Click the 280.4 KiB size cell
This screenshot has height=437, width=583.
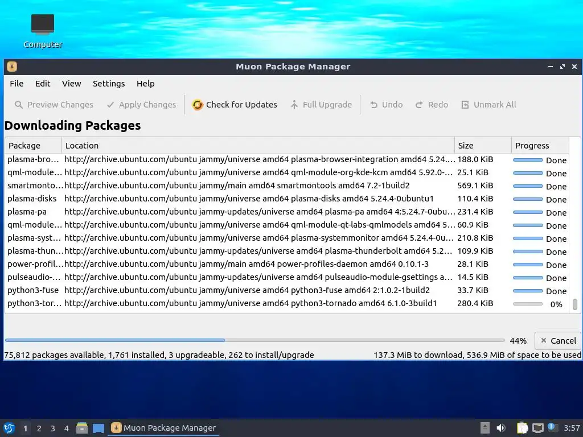(x=475, y=303)
